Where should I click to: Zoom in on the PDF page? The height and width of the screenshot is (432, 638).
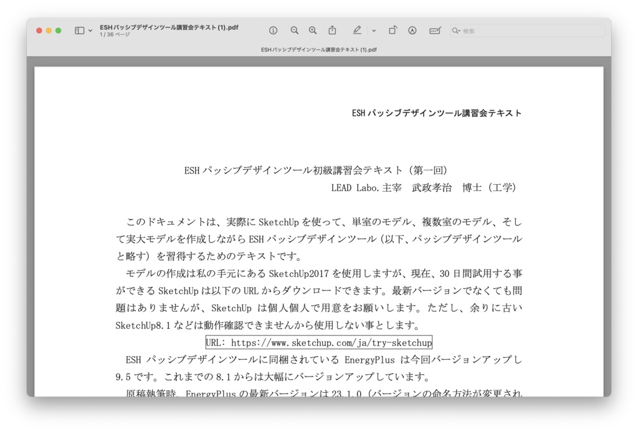(x=313, y=31)
